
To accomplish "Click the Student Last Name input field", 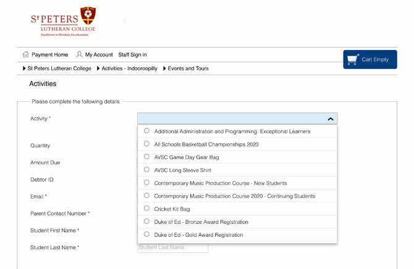I will tap(172, 248).
